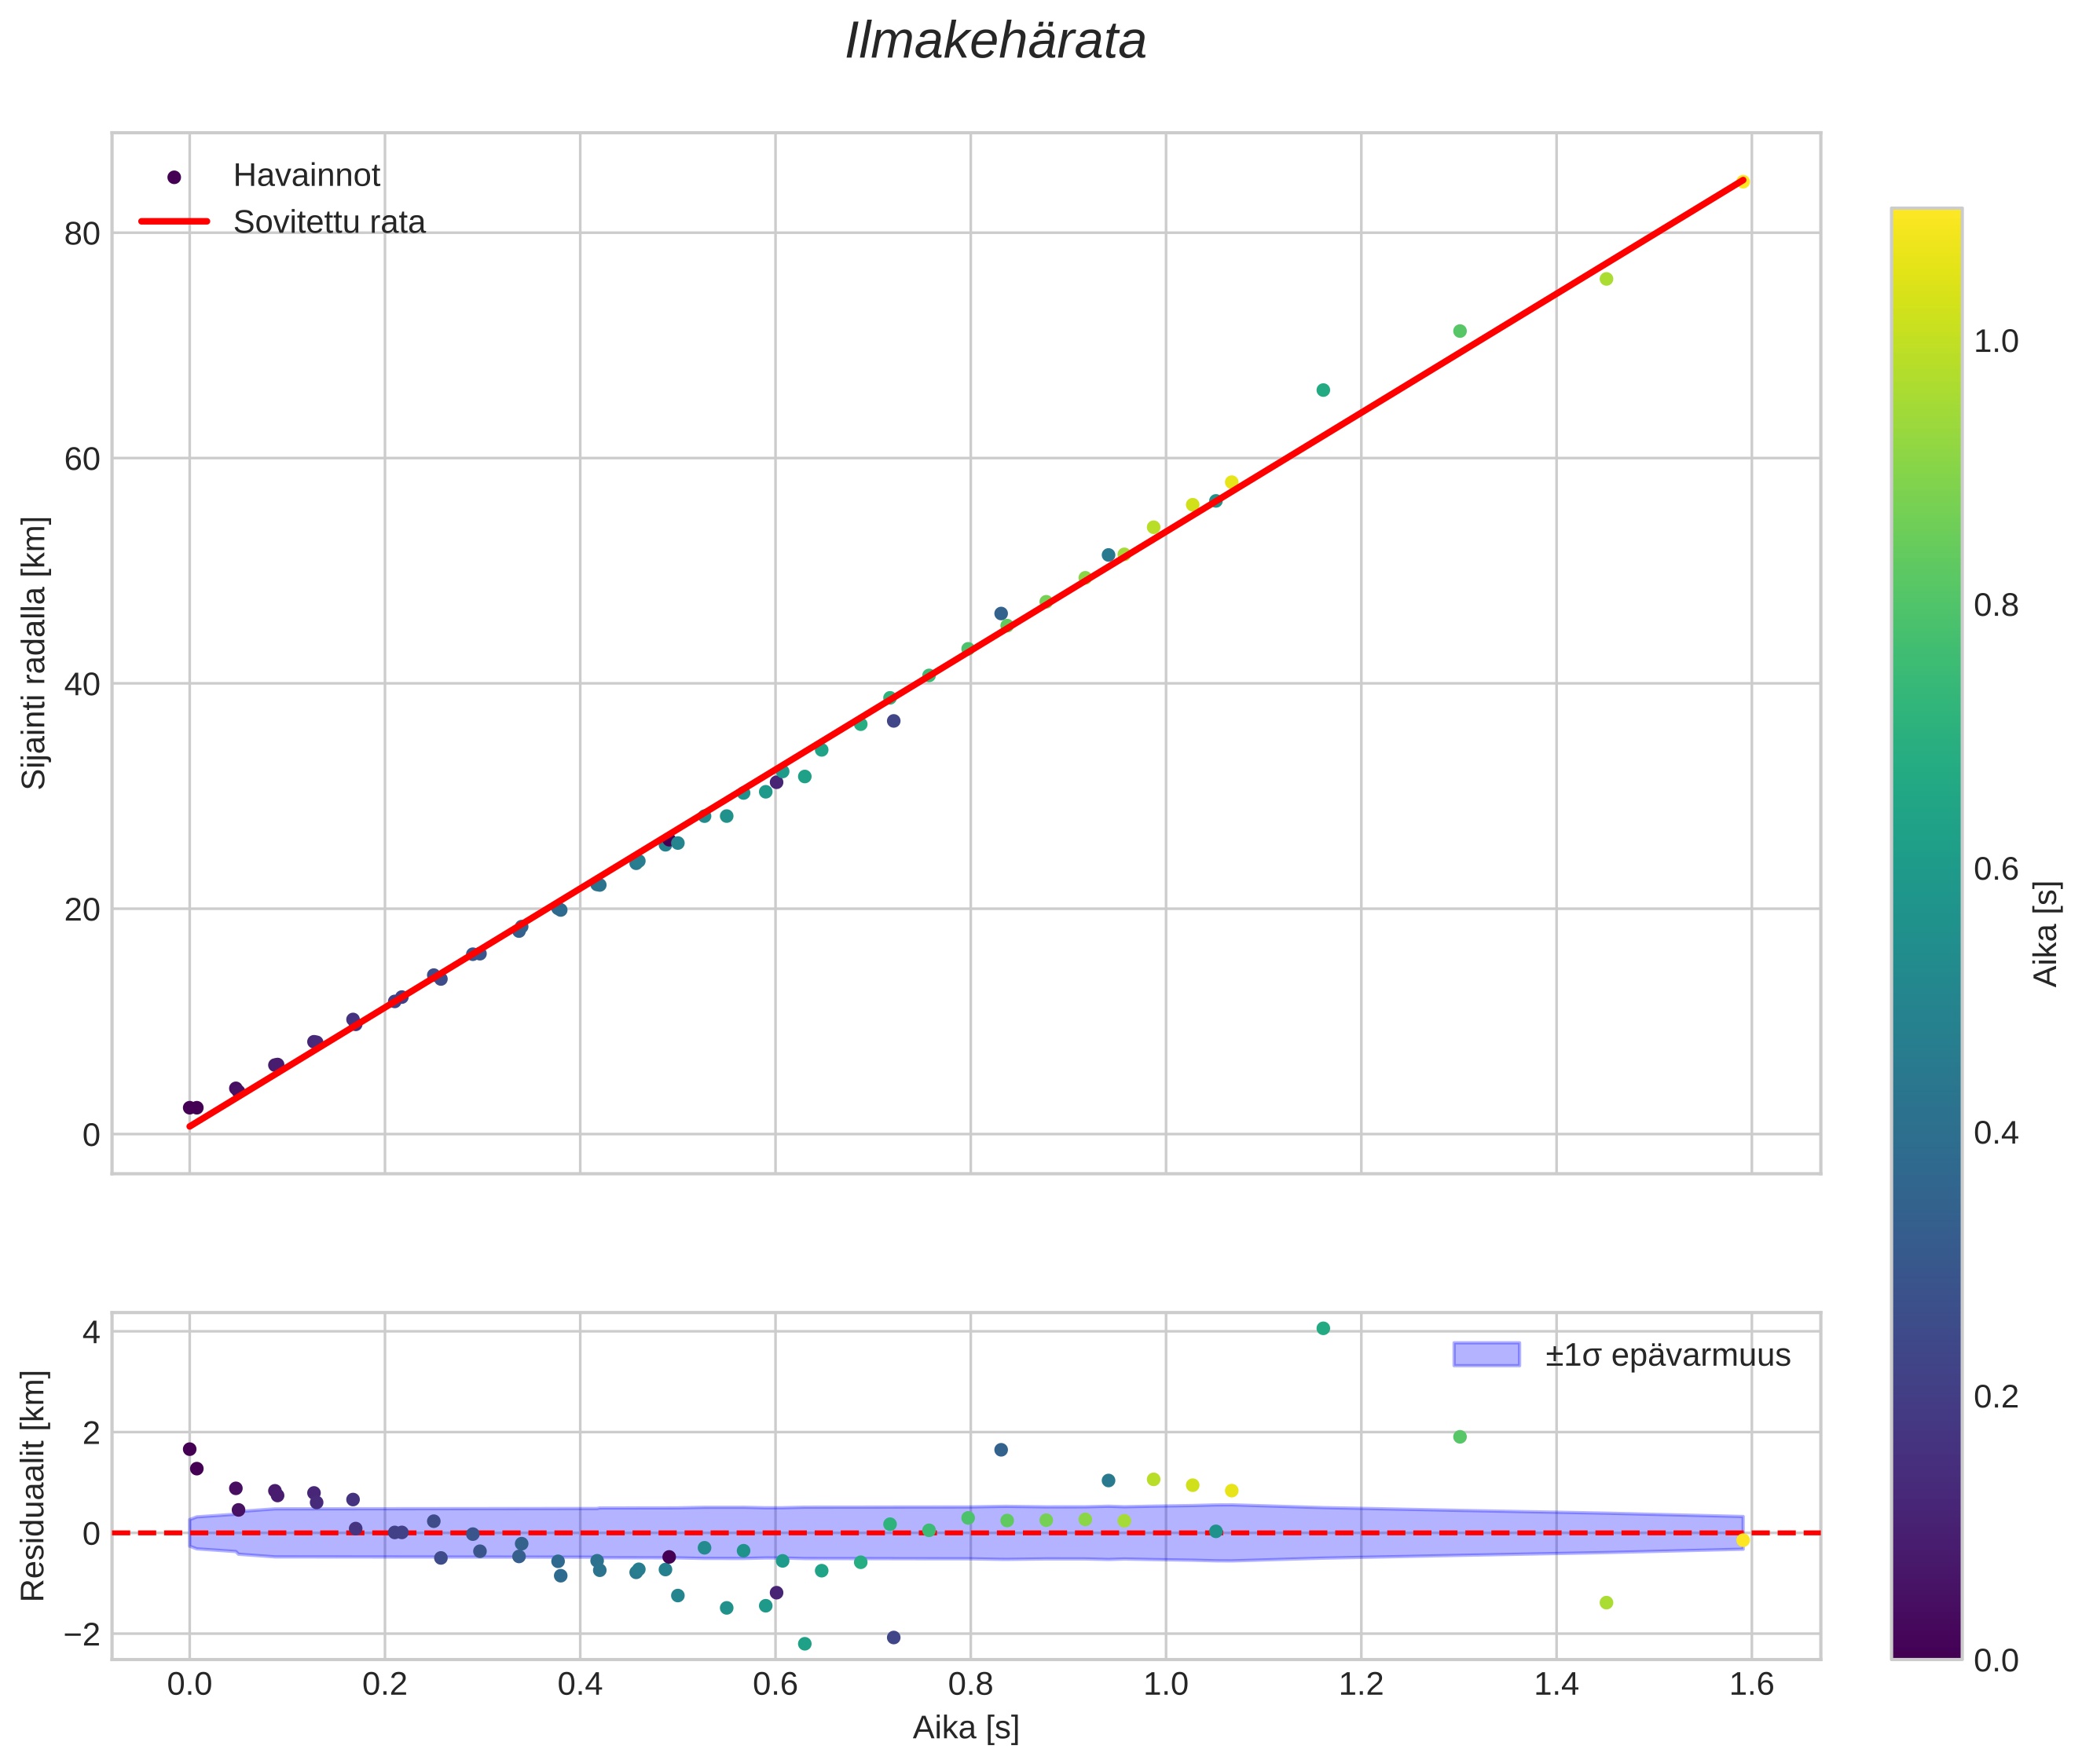Click the Havainnot legend label
The image size is (2082, 1764).
click(x=306, y=176)
